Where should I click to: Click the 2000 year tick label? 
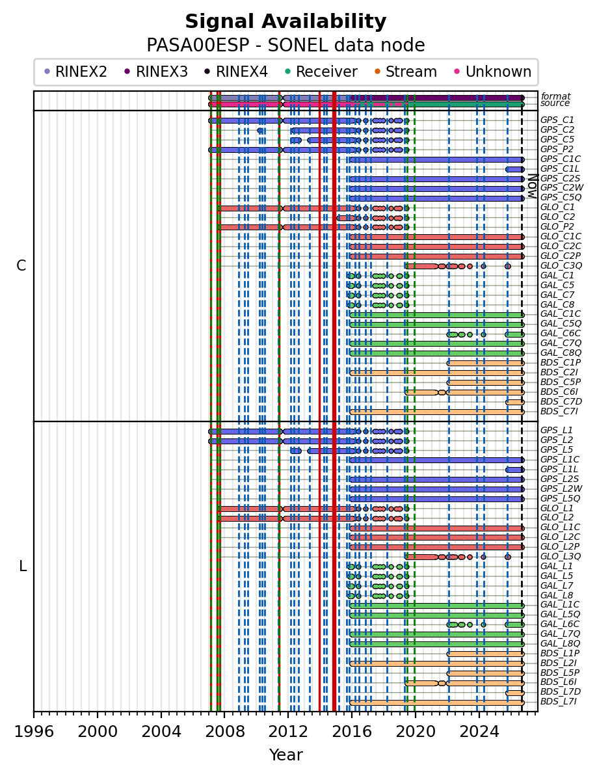tap(98, 732)
